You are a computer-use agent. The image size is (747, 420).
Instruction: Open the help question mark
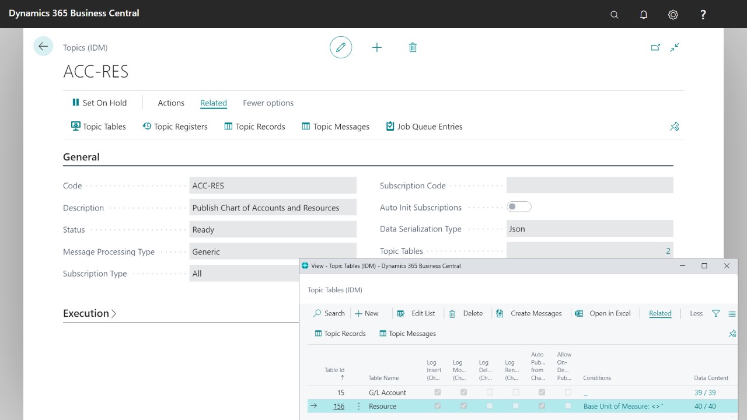(703, 15)
